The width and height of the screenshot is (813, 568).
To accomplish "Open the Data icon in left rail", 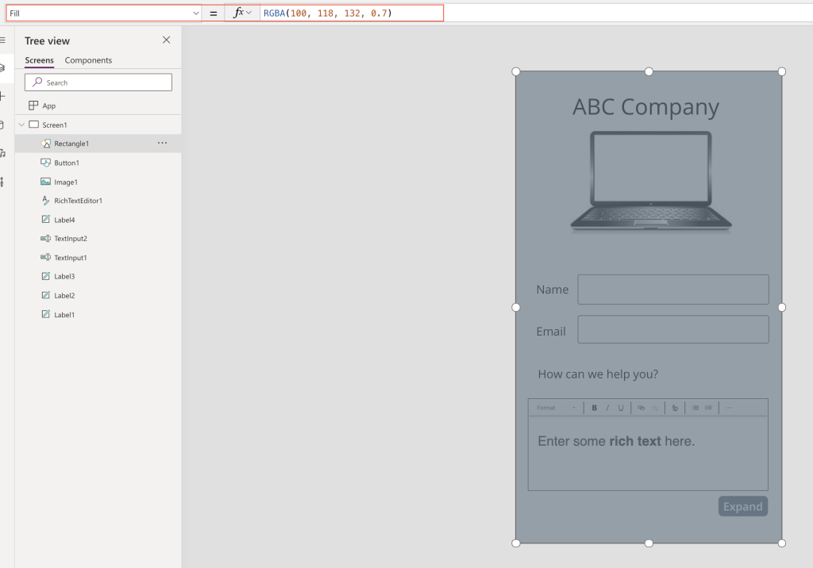I will 2,125.
